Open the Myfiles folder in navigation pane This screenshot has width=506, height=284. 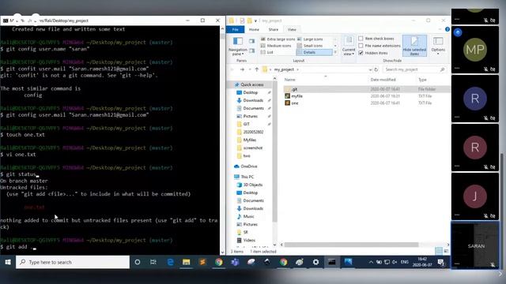click(x=250, y=140)
